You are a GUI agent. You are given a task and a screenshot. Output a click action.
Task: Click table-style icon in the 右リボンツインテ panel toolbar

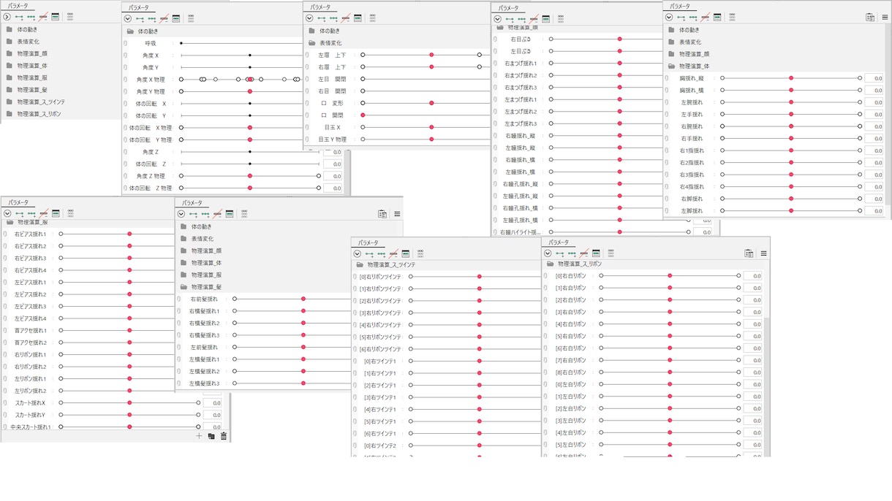point(406,253)
